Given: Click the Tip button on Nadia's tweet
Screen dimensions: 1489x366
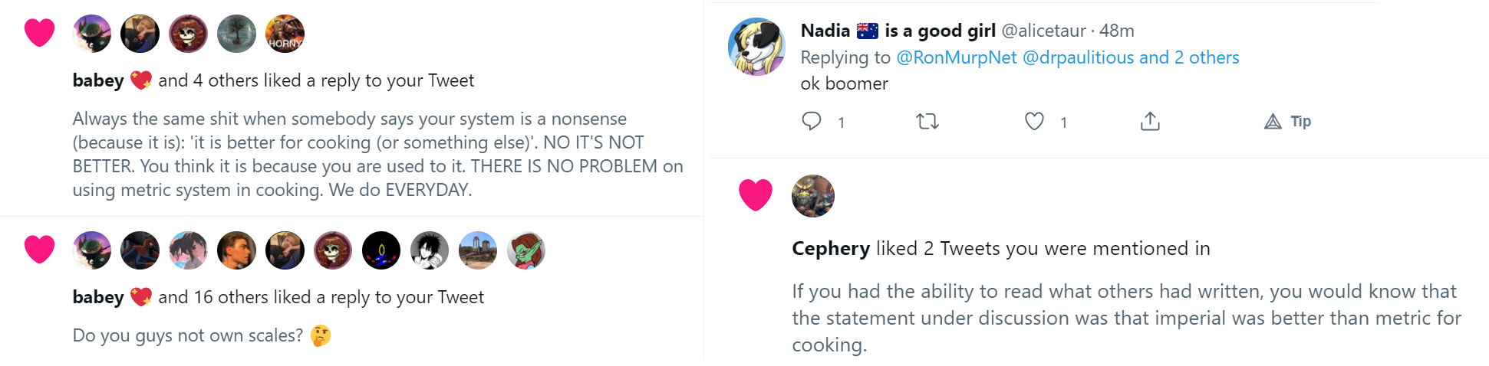Looking at the screenshot, I should point(1288,121).
